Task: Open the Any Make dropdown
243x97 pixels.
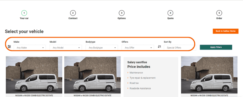Action: (30, 48)
